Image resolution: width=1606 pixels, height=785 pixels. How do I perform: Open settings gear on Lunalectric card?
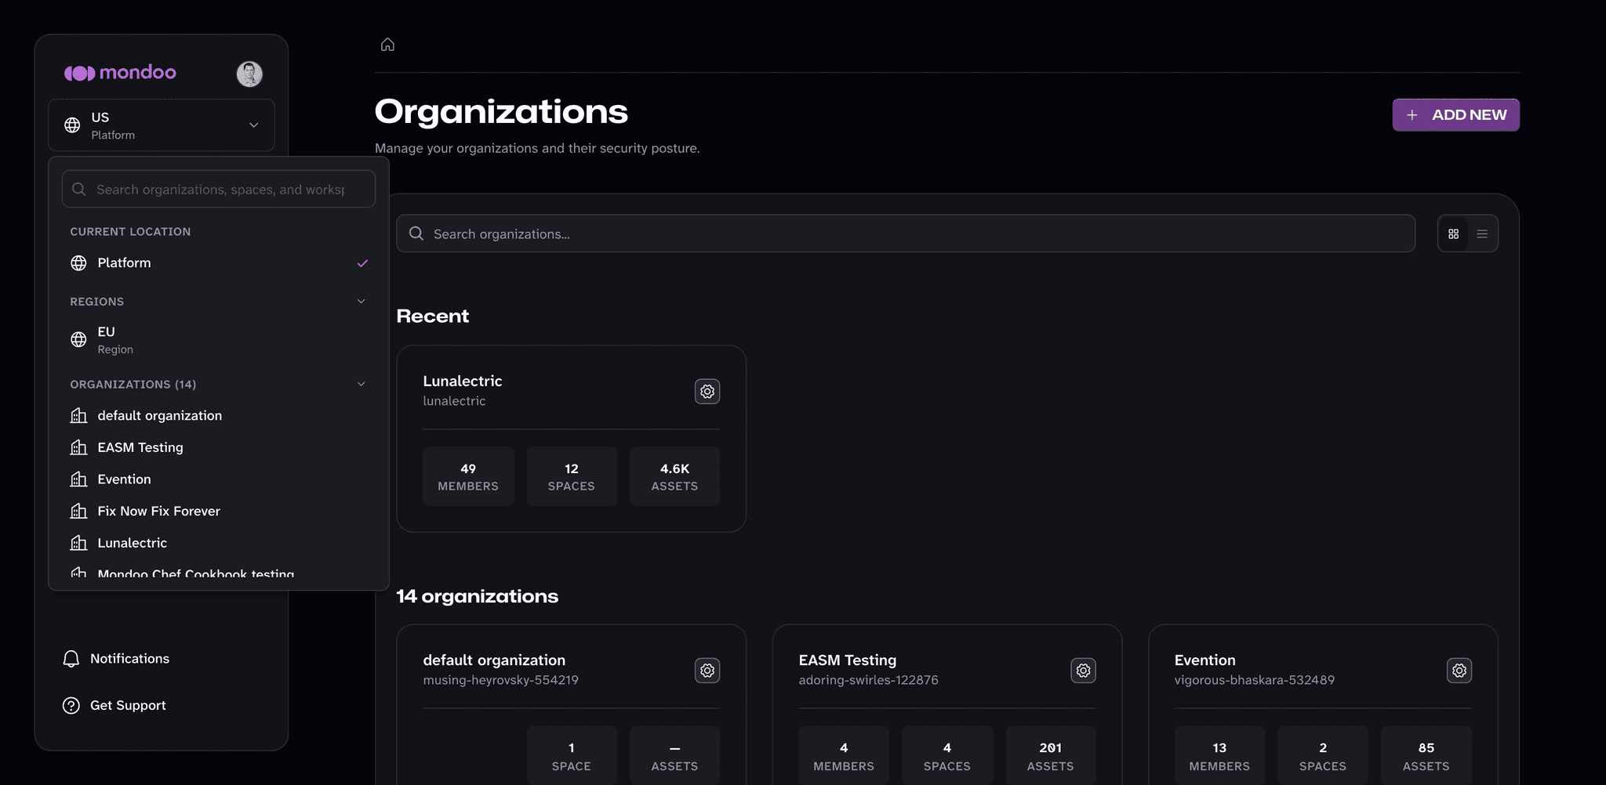707,391
